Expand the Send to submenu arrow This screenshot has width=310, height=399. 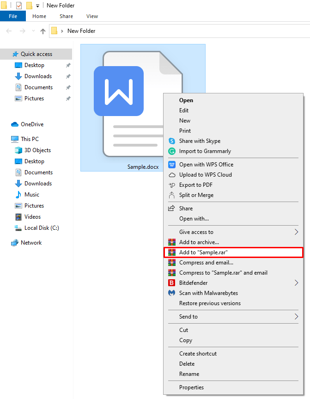(x=296, y=317)
